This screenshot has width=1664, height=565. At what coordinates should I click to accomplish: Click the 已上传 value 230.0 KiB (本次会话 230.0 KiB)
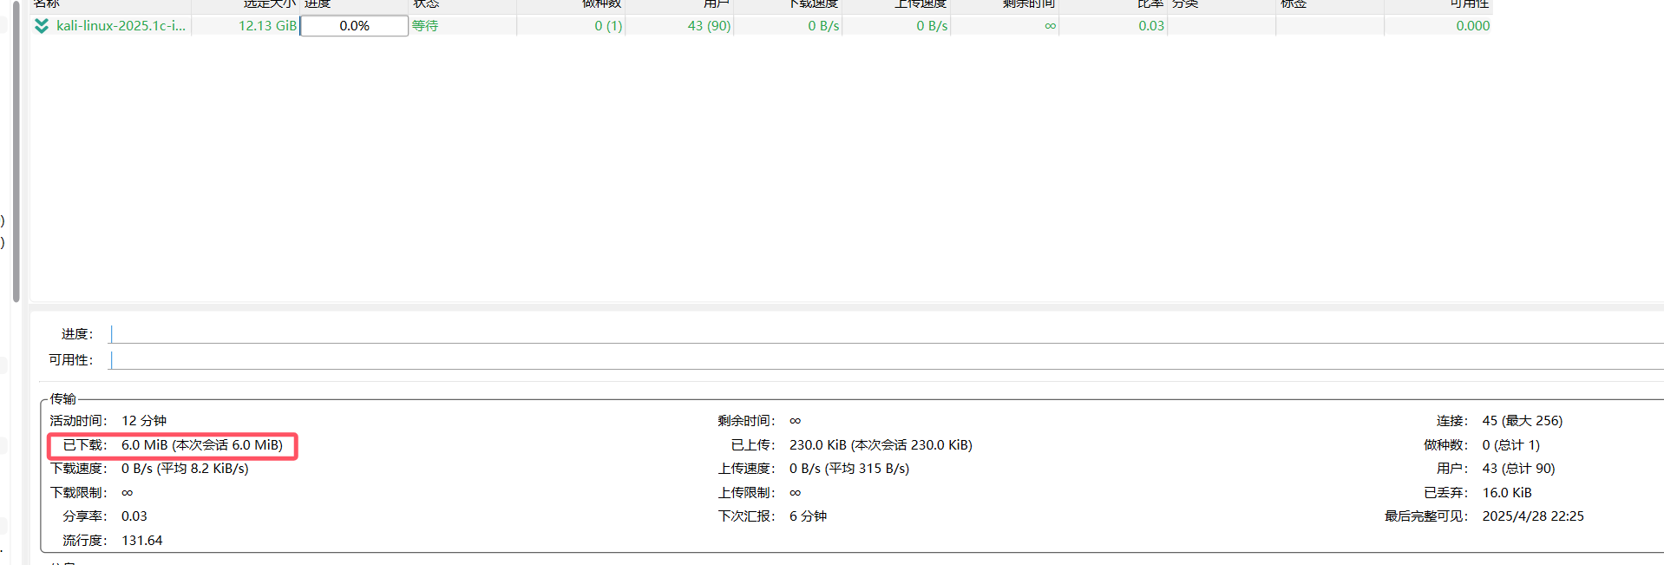[881, 445]
